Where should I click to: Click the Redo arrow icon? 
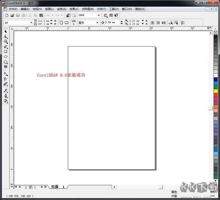(x=57, y=15)
